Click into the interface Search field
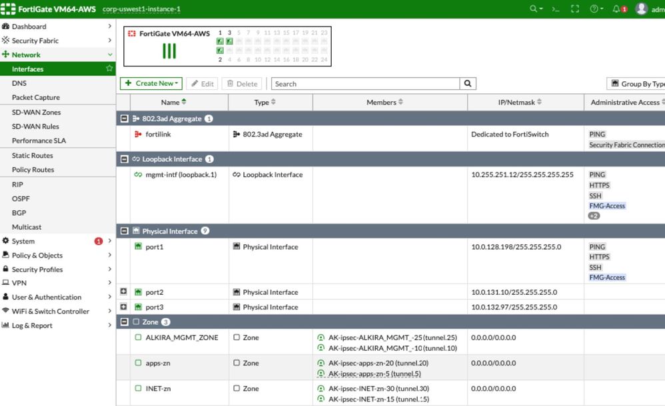The image size is (665, 406). pos(365,84)
